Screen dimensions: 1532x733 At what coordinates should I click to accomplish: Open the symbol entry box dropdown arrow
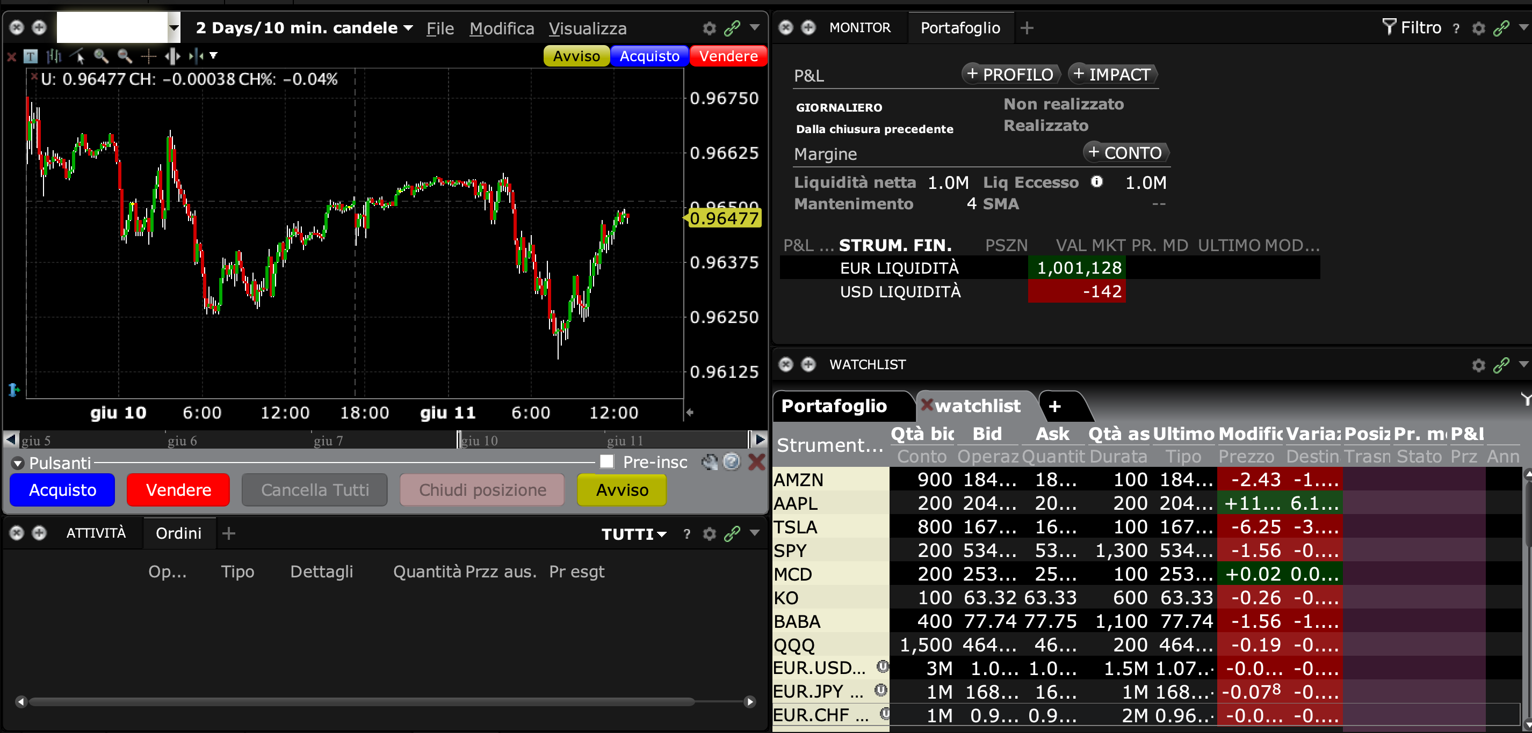click(x=174, y=28)
